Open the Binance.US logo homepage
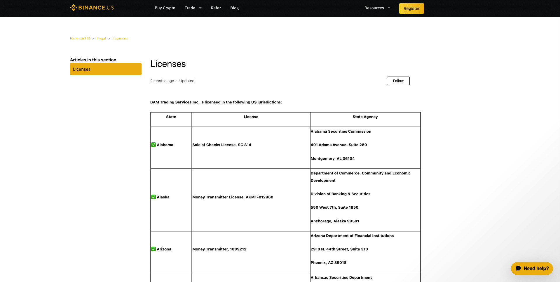The height and width of the screenshot is (282, 560). [92, 8]
